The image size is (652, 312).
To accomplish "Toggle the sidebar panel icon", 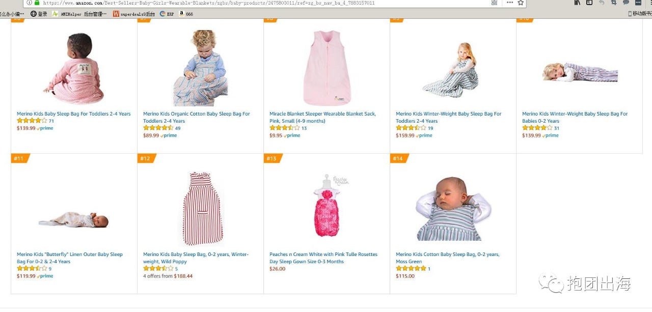I will click(589, 3).
